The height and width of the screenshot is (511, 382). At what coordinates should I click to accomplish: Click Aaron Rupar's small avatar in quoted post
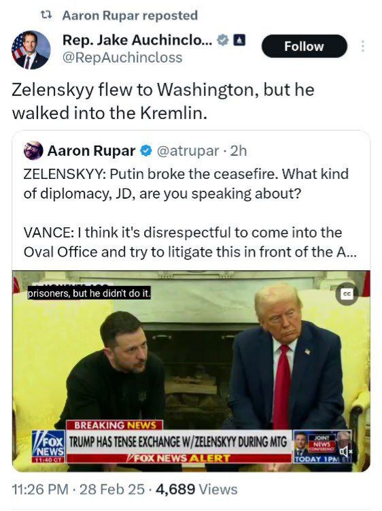(33, 150)
